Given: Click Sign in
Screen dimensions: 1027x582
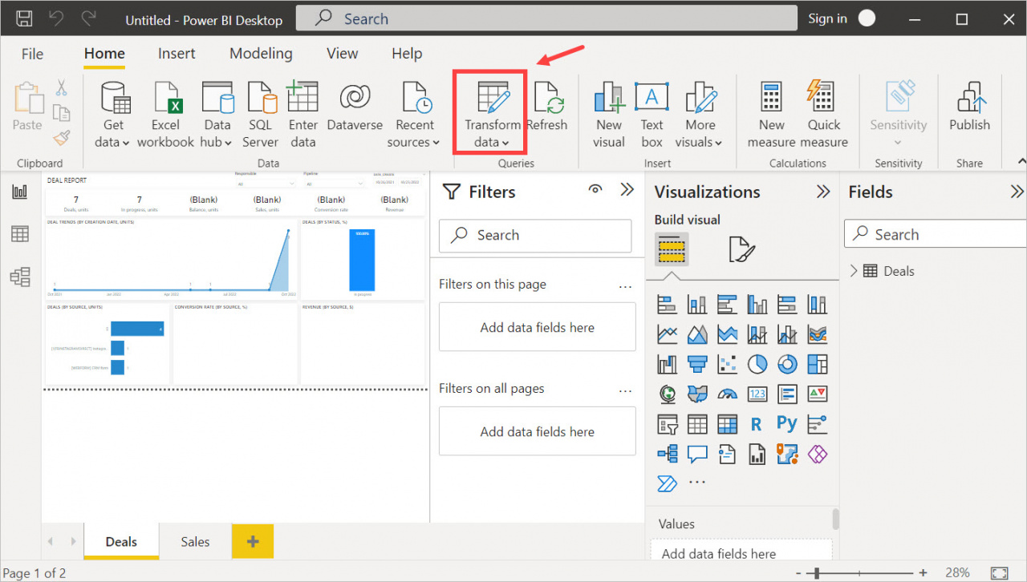Looking at the screenshot, I should pyautogui.click(x=827, y=18).
